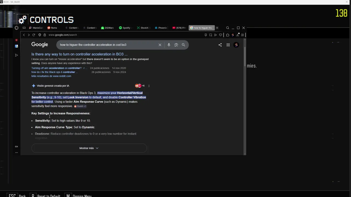Screen dimensions: 351x197
Task: Open the sidebar arrow-shaped send icon
Action: tap(16, 55)
